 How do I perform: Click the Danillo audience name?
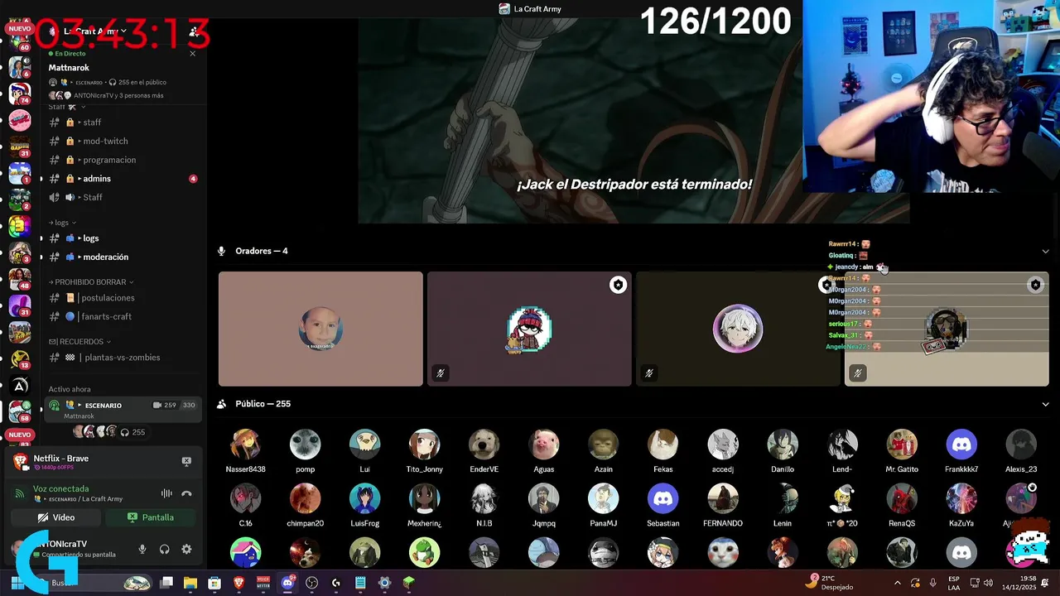(x=783, y=469)
